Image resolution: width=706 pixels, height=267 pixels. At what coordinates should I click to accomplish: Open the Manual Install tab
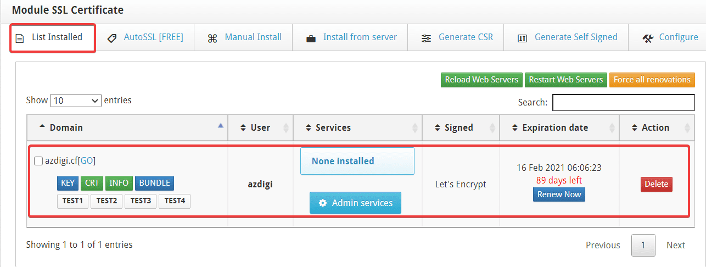pos(253,37)
